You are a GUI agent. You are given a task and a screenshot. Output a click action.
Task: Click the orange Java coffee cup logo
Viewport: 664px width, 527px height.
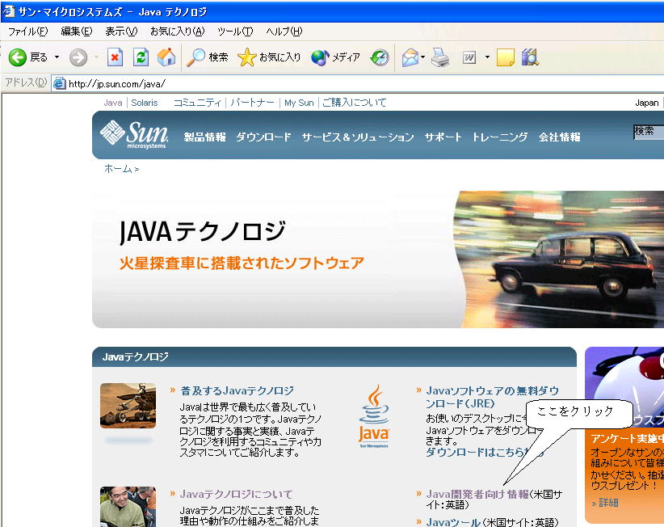pos(373,416)
